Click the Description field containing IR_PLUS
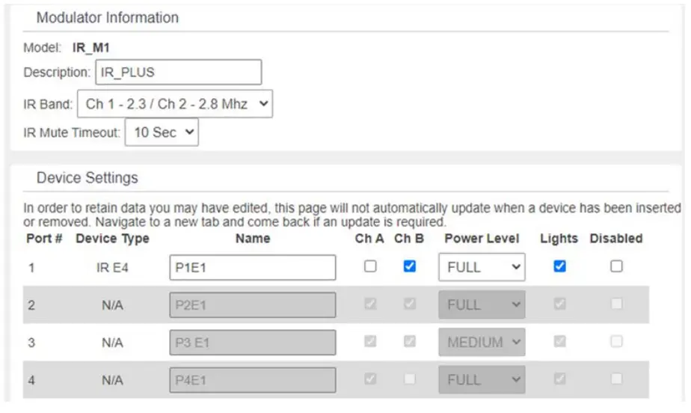 click(x=178, y=73)
